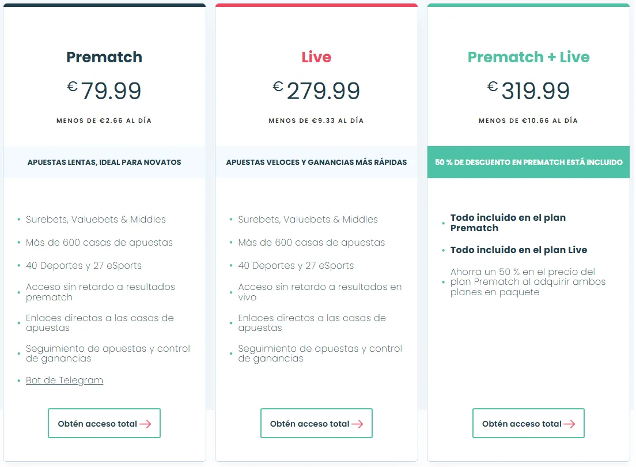The width and height of the screenshot is (636, 467).
Task: Click Obtén acceso total under the Prematch plan
Action: [104, 423]
